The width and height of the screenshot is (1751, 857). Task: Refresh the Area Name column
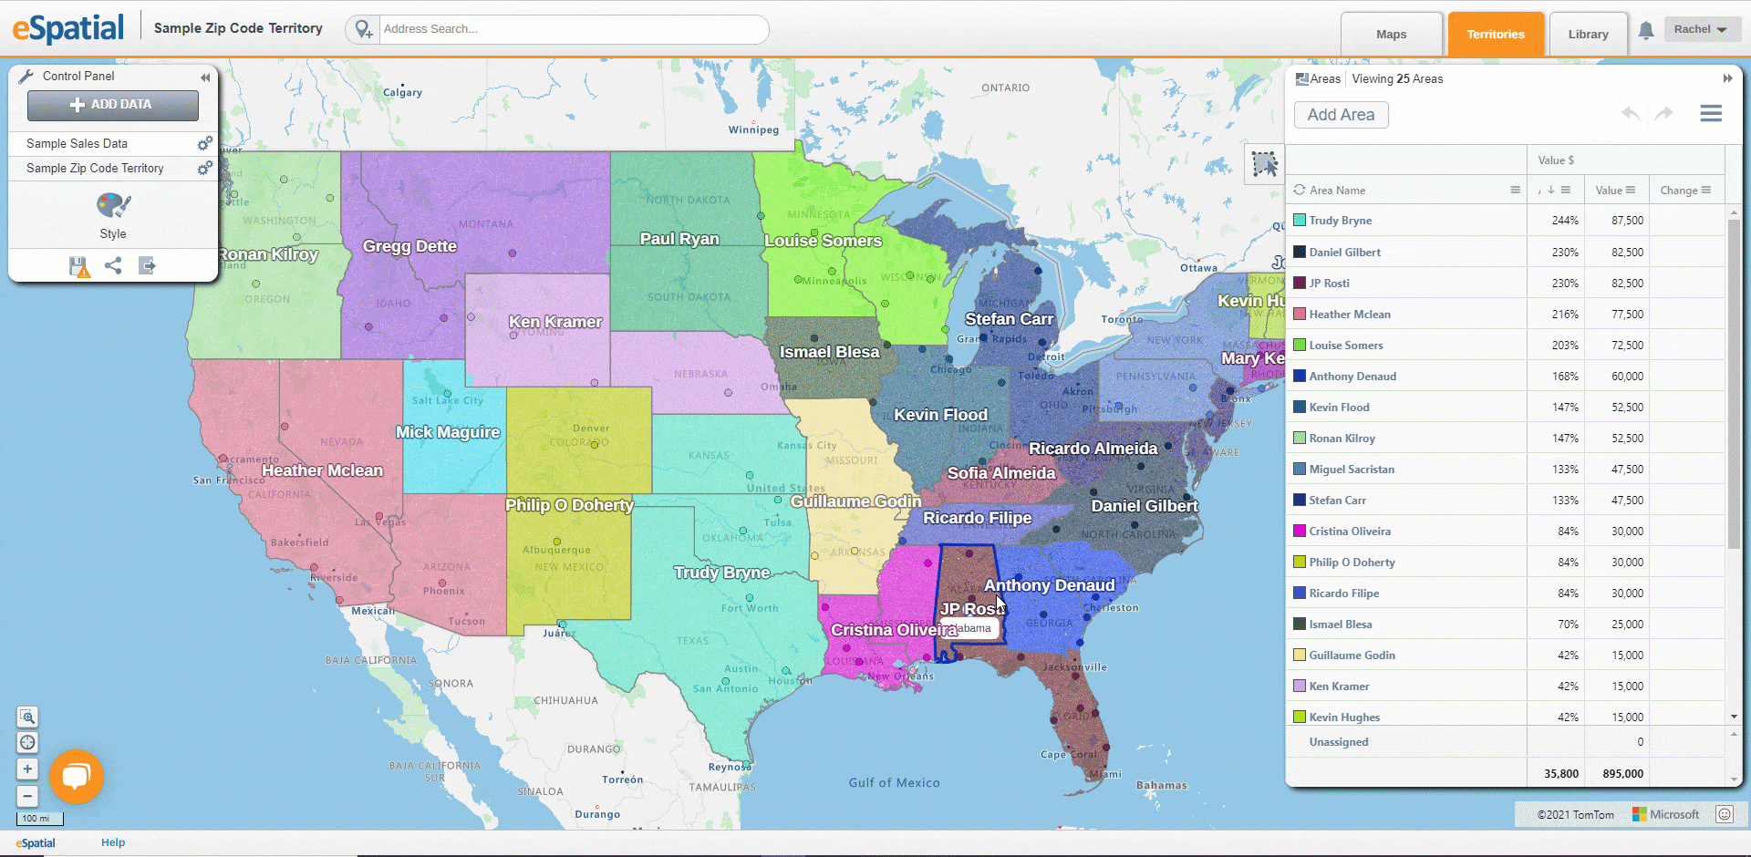click(x=1300, y=190)
